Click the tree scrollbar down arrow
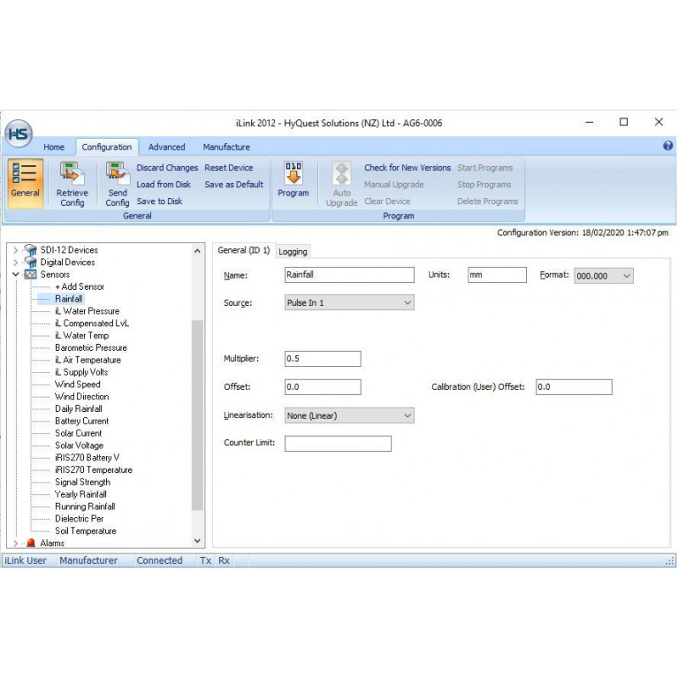The height and width of the screenshot is (678, 678). click(197, 541)
